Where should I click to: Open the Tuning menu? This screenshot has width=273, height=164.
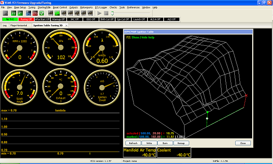click(32, 8)
